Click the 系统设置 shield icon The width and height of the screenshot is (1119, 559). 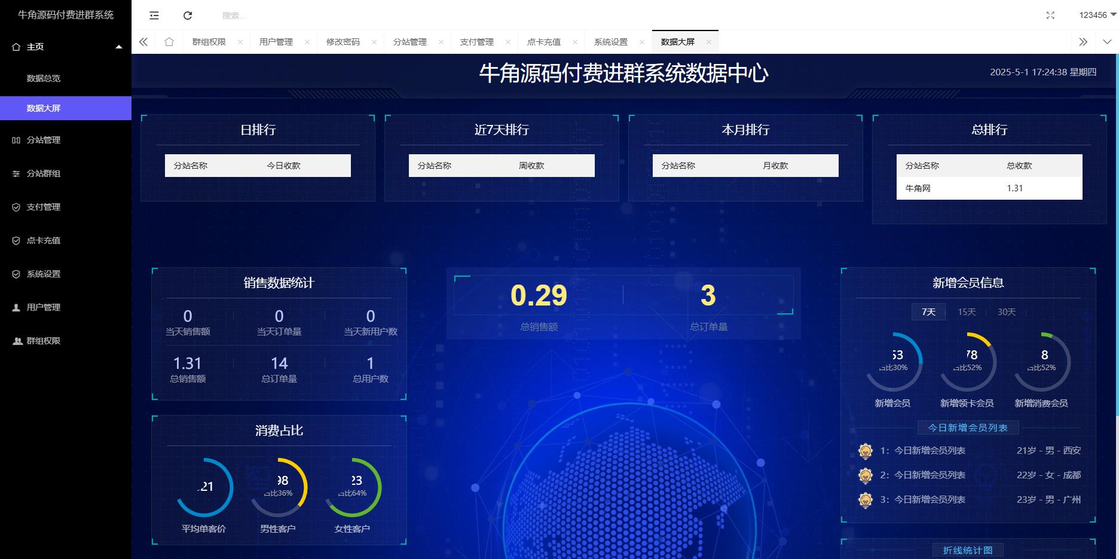[16, 274]
